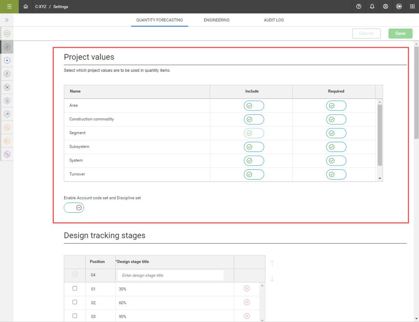Open the apps grid icon

(x=412, y=7)
